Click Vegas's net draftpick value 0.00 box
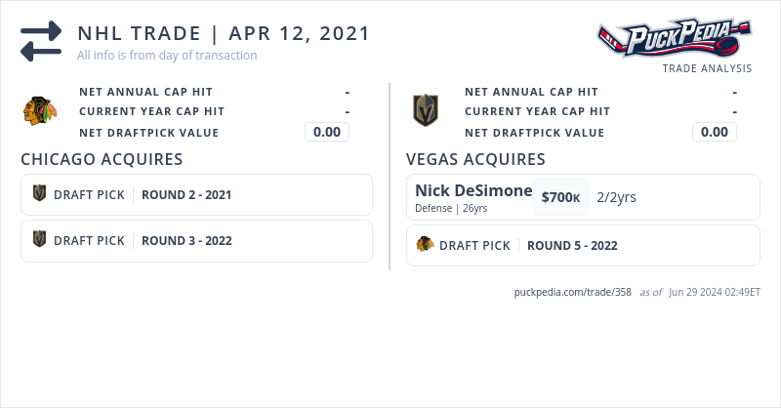Screen dimensions: 781x408 click(715, 132)
